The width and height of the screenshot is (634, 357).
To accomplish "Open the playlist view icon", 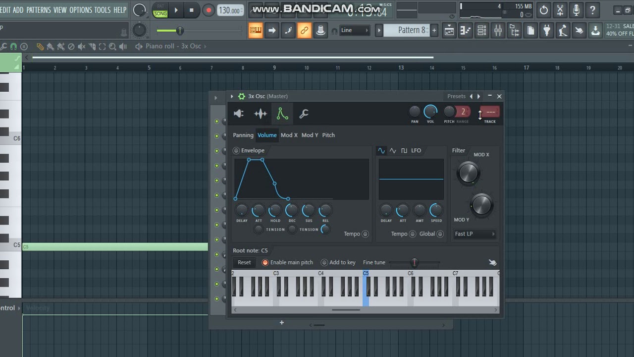I will point(449,30).
